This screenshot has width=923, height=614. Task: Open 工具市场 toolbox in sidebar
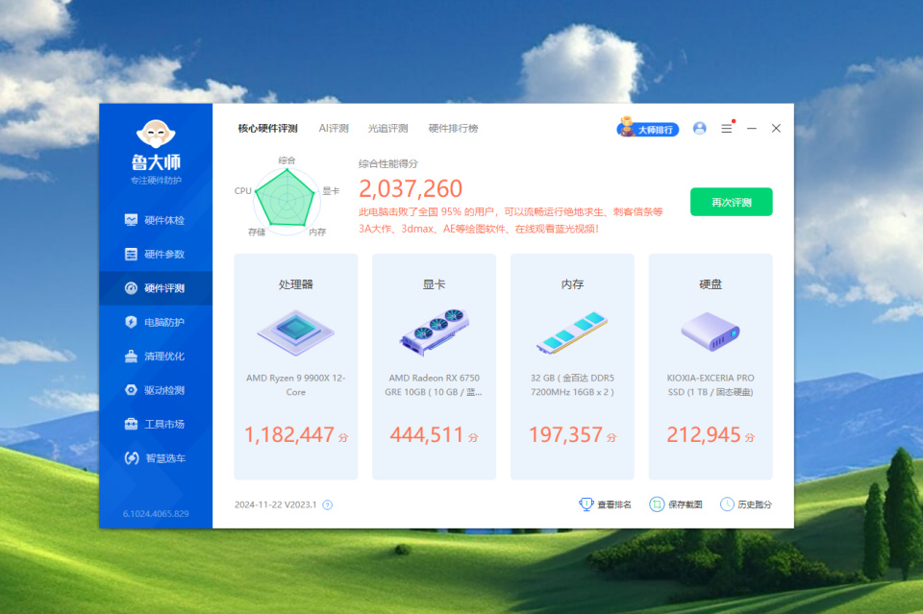pos(131,424)
